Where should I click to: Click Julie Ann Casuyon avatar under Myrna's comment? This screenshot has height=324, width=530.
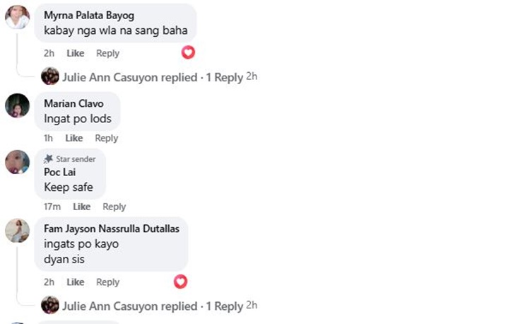[50, 76]
